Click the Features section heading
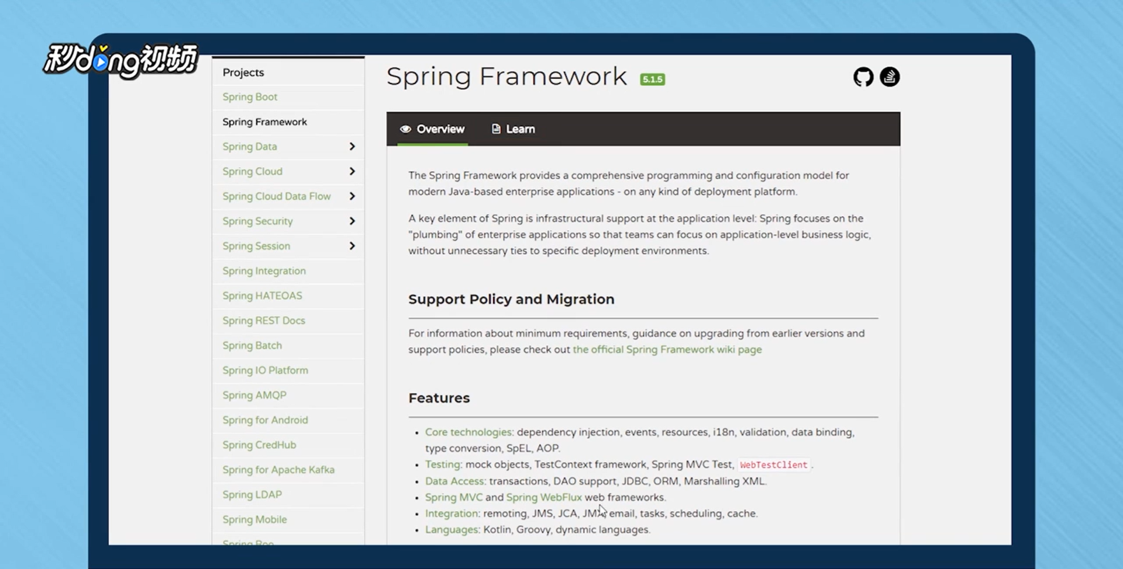This screenshot has height=569, width=1123. (439, 398)
